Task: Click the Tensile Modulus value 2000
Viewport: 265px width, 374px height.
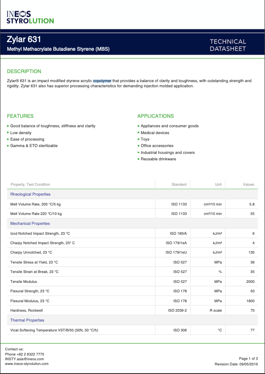Action: tap(250, 282)
